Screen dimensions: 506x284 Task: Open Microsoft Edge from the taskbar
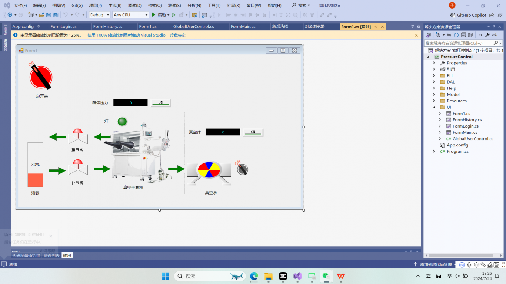[254, 276]
